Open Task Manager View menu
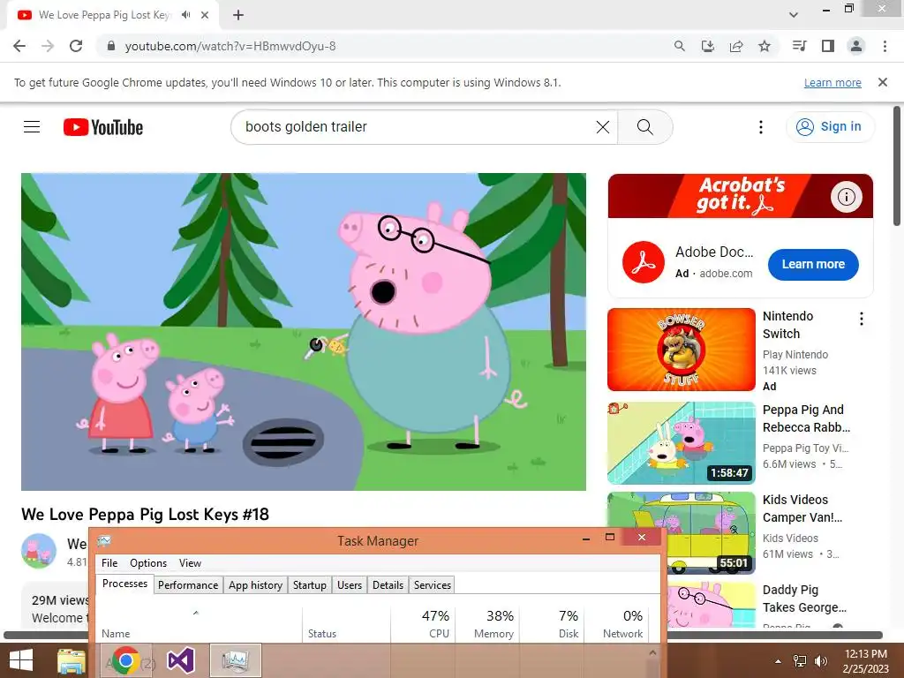904x678 pixels. [191, 563]
